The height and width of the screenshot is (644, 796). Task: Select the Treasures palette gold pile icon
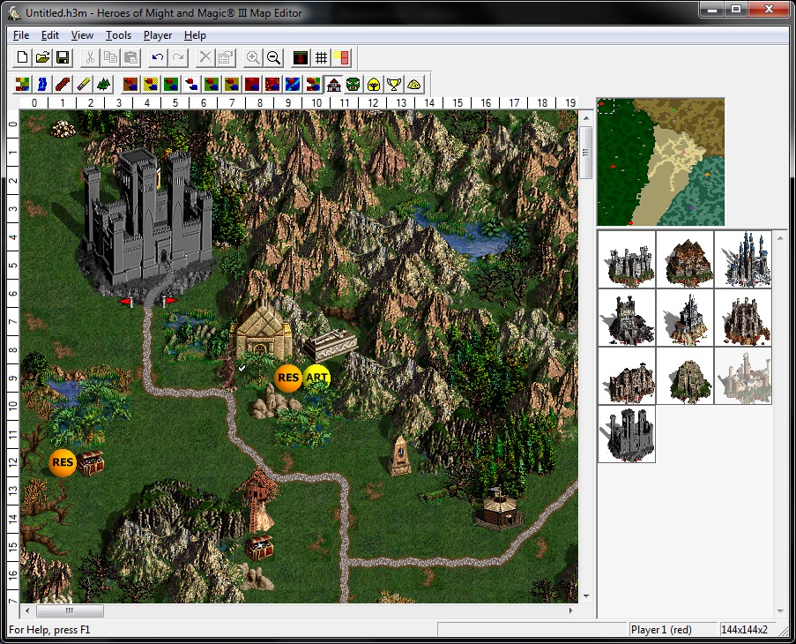point(414,85)
